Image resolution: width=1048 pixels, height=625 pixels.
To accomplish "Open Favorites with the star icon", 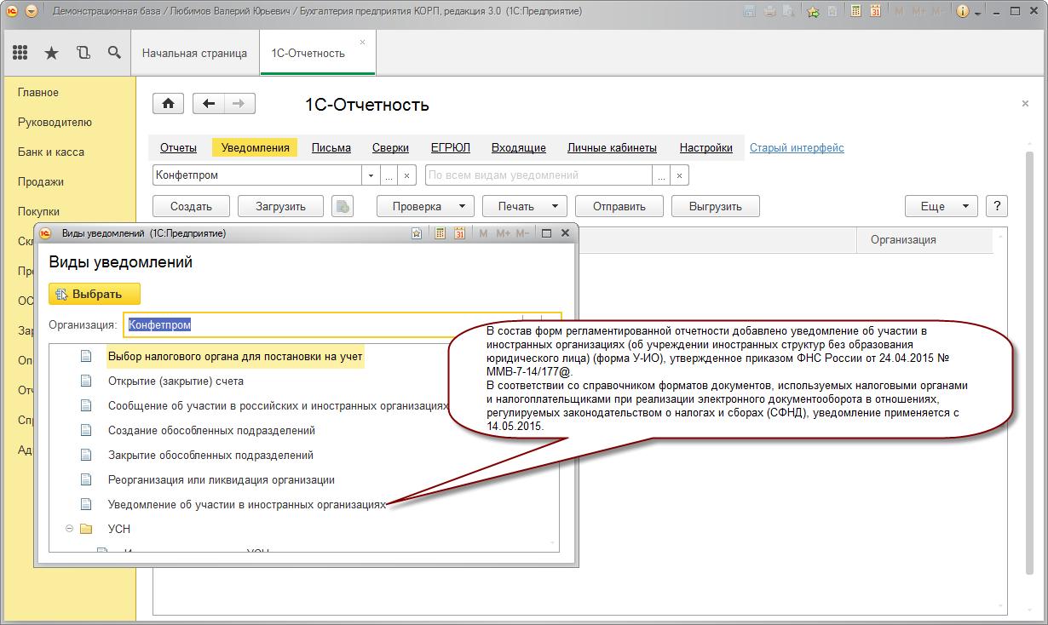I will point(51,53).
